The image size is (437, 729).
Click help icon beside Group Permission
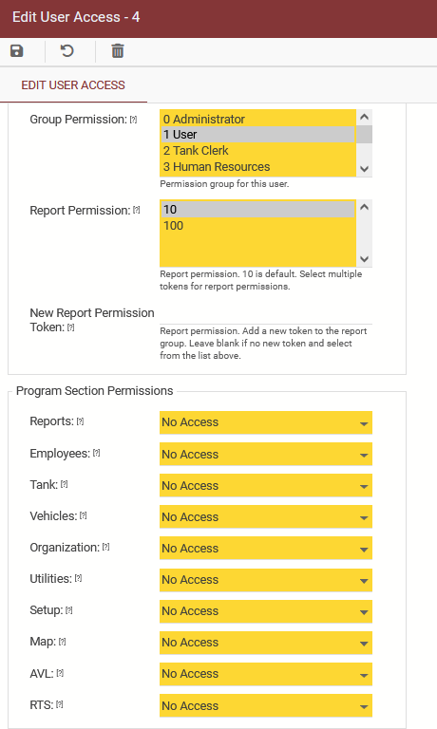134,120
